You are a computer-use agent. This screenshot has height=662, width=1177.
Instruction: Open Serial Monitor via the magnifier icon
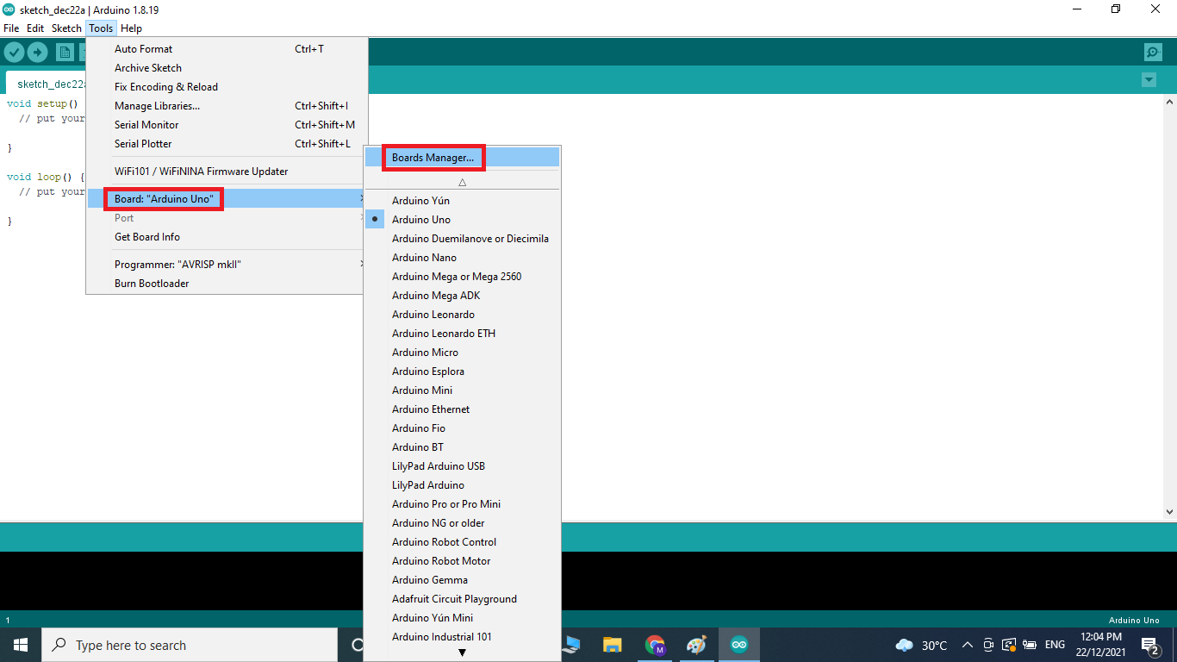pos(1153,52)
